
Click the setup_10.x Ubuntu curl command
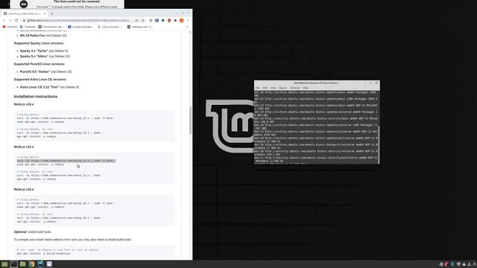[x=66, y=203]
